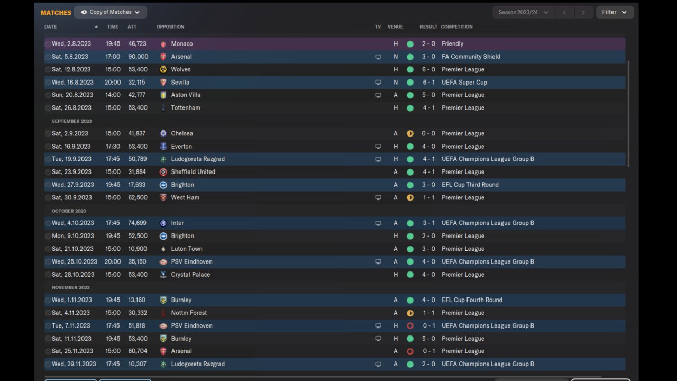Click the EFL Cup Third Round competition text
677x381 pixels.
pyautogui.click(x=470, y=185)
